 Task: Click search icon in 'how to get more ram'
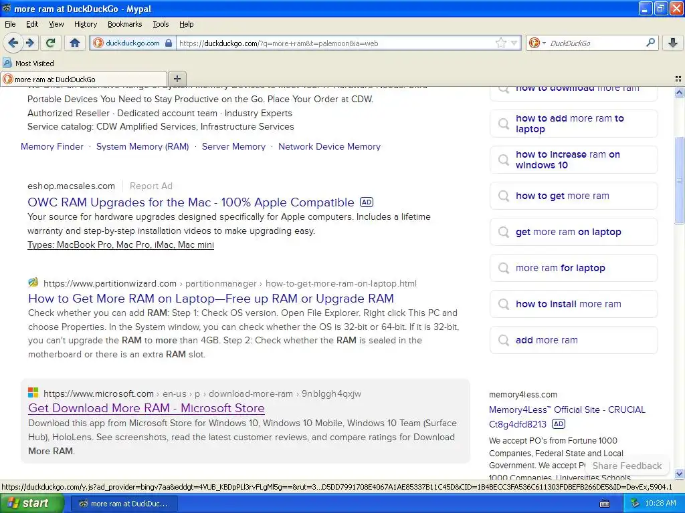[x=504, y=196]
